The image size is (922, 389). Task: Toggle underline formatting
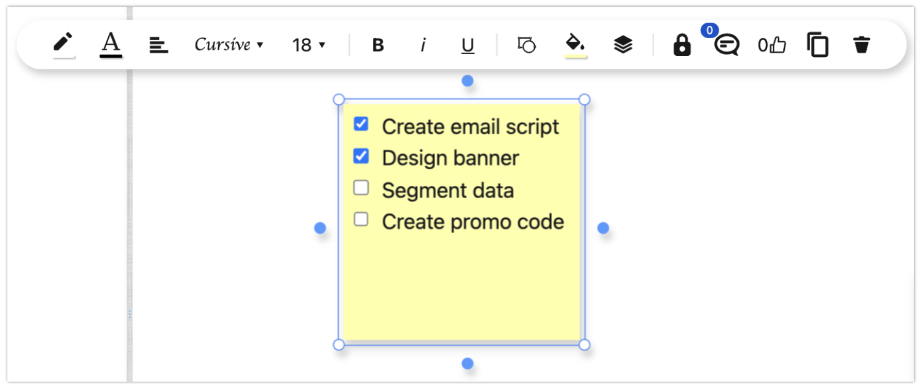[x=468, y=45]
